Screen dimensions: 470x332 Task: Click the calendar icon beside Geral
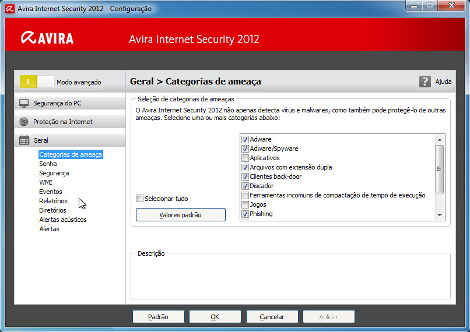click(24, 140)
